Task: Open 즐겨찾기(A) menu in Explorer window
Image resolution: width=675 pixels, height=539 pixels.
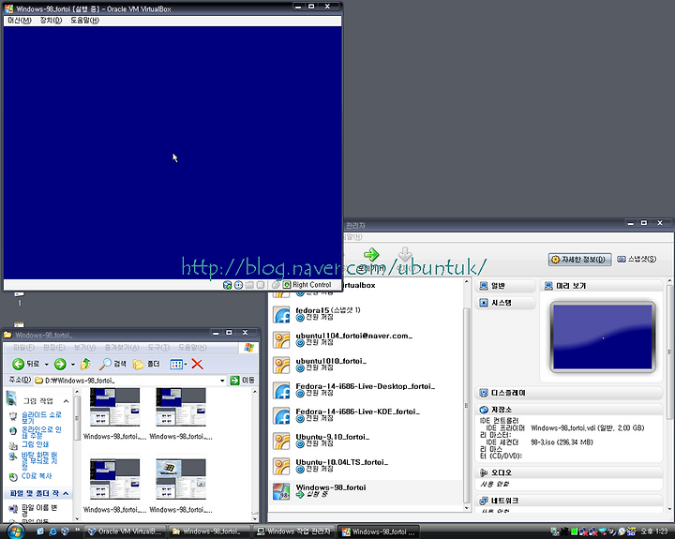Action: click(122, 348)
